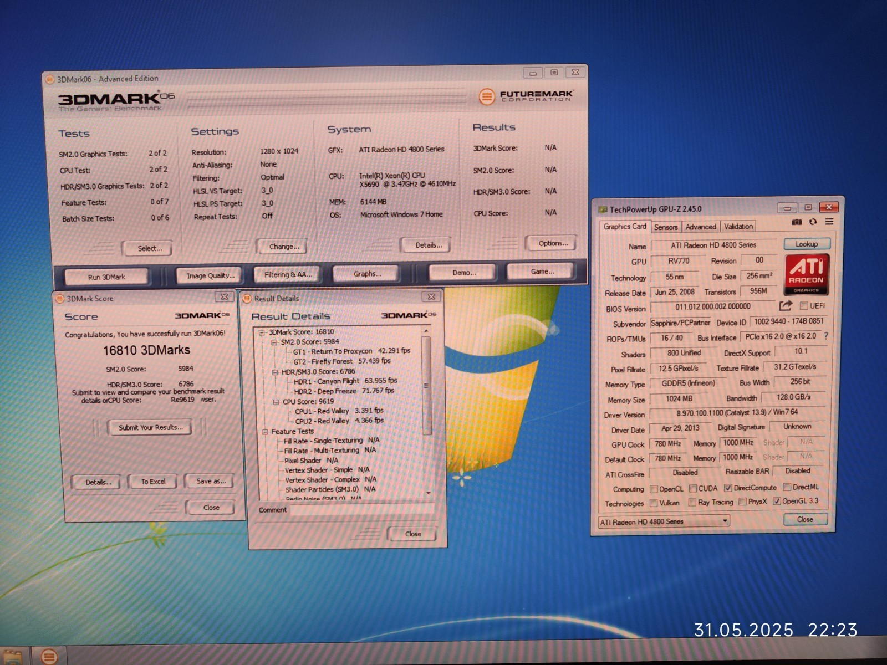
Task: Click the ATI Radeon logo image
Action: [x=807, y=274]
